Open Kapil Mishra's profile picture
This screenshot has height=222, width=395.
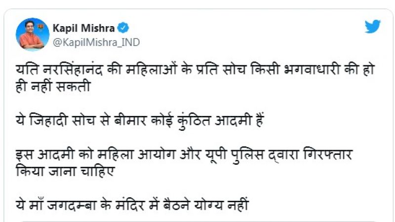point(33,35)
